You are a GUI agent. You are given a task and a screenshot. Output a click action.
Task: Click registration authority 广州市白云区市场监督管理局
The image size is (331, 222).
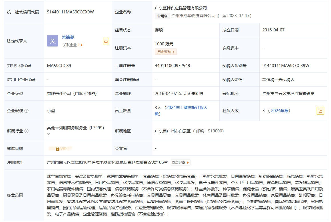(x=288, y=94)
